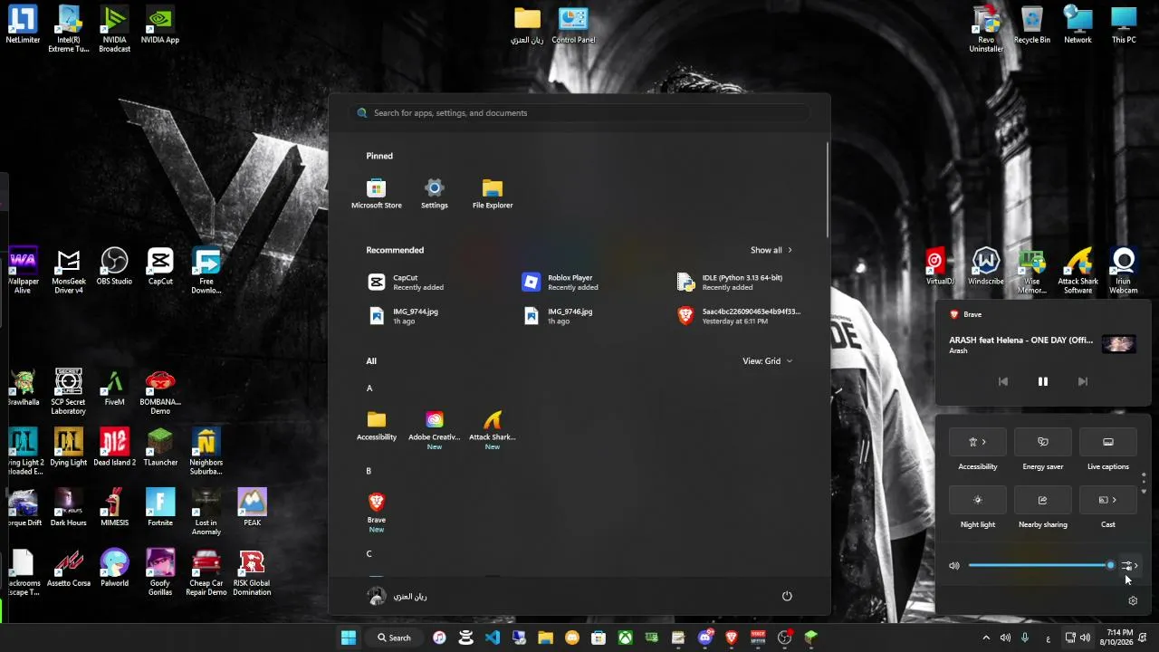
Task: Open Visual Studio Code from the taskbar
Action: point(493,638)
